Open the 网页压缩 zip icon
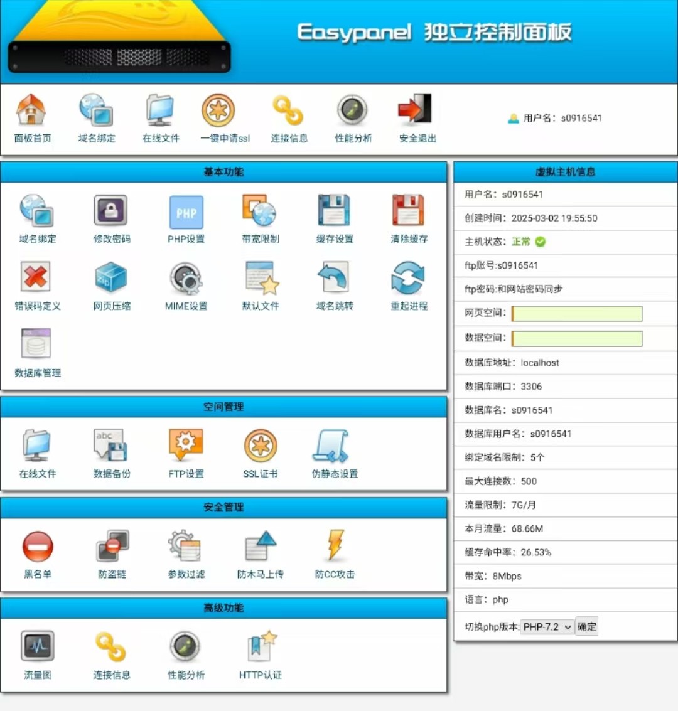Screen dimensions: 678x711 [112, 286]
